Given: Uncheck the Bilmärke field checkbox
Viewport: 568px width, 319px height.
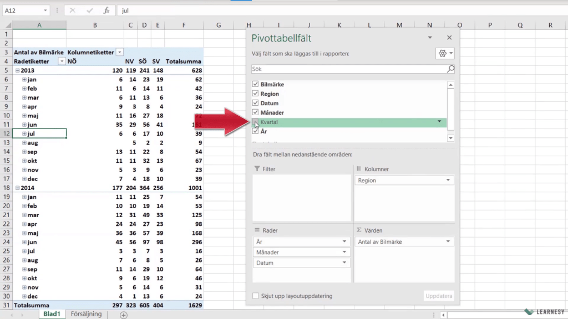Looking at the screenshot, I should click(256, 84).
